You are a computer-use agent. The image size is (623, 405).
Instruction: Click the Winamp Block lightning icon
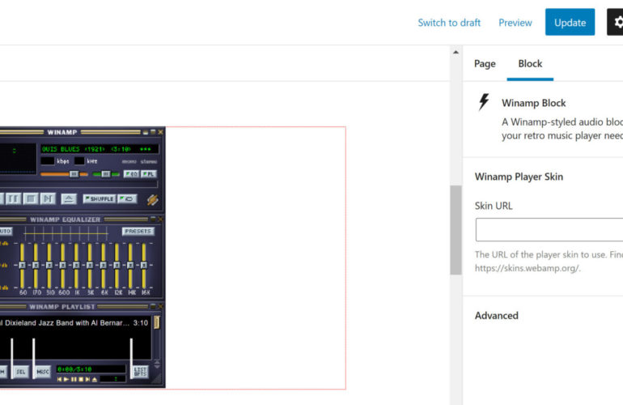pos(484,102)
